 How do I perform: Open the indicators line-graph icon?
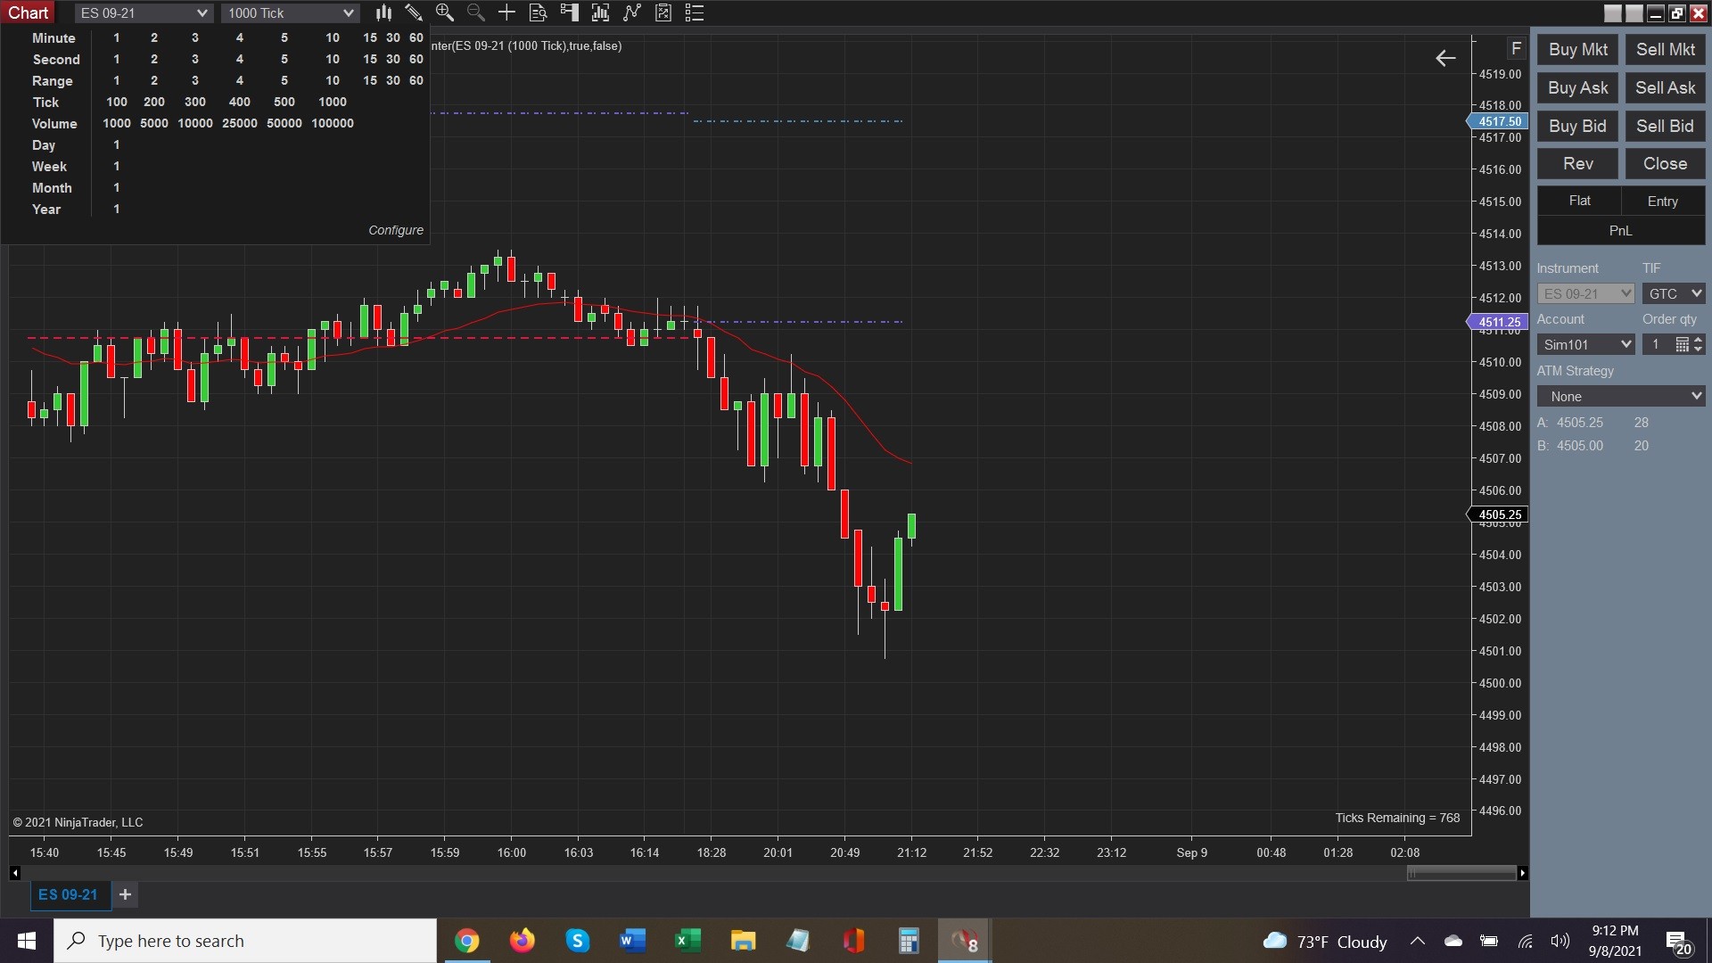coord(632,12)
